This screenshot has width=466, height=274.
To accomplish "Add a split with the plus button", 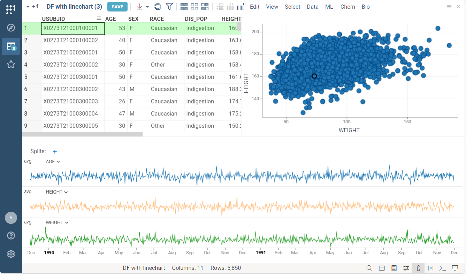I will click(55, 151).
